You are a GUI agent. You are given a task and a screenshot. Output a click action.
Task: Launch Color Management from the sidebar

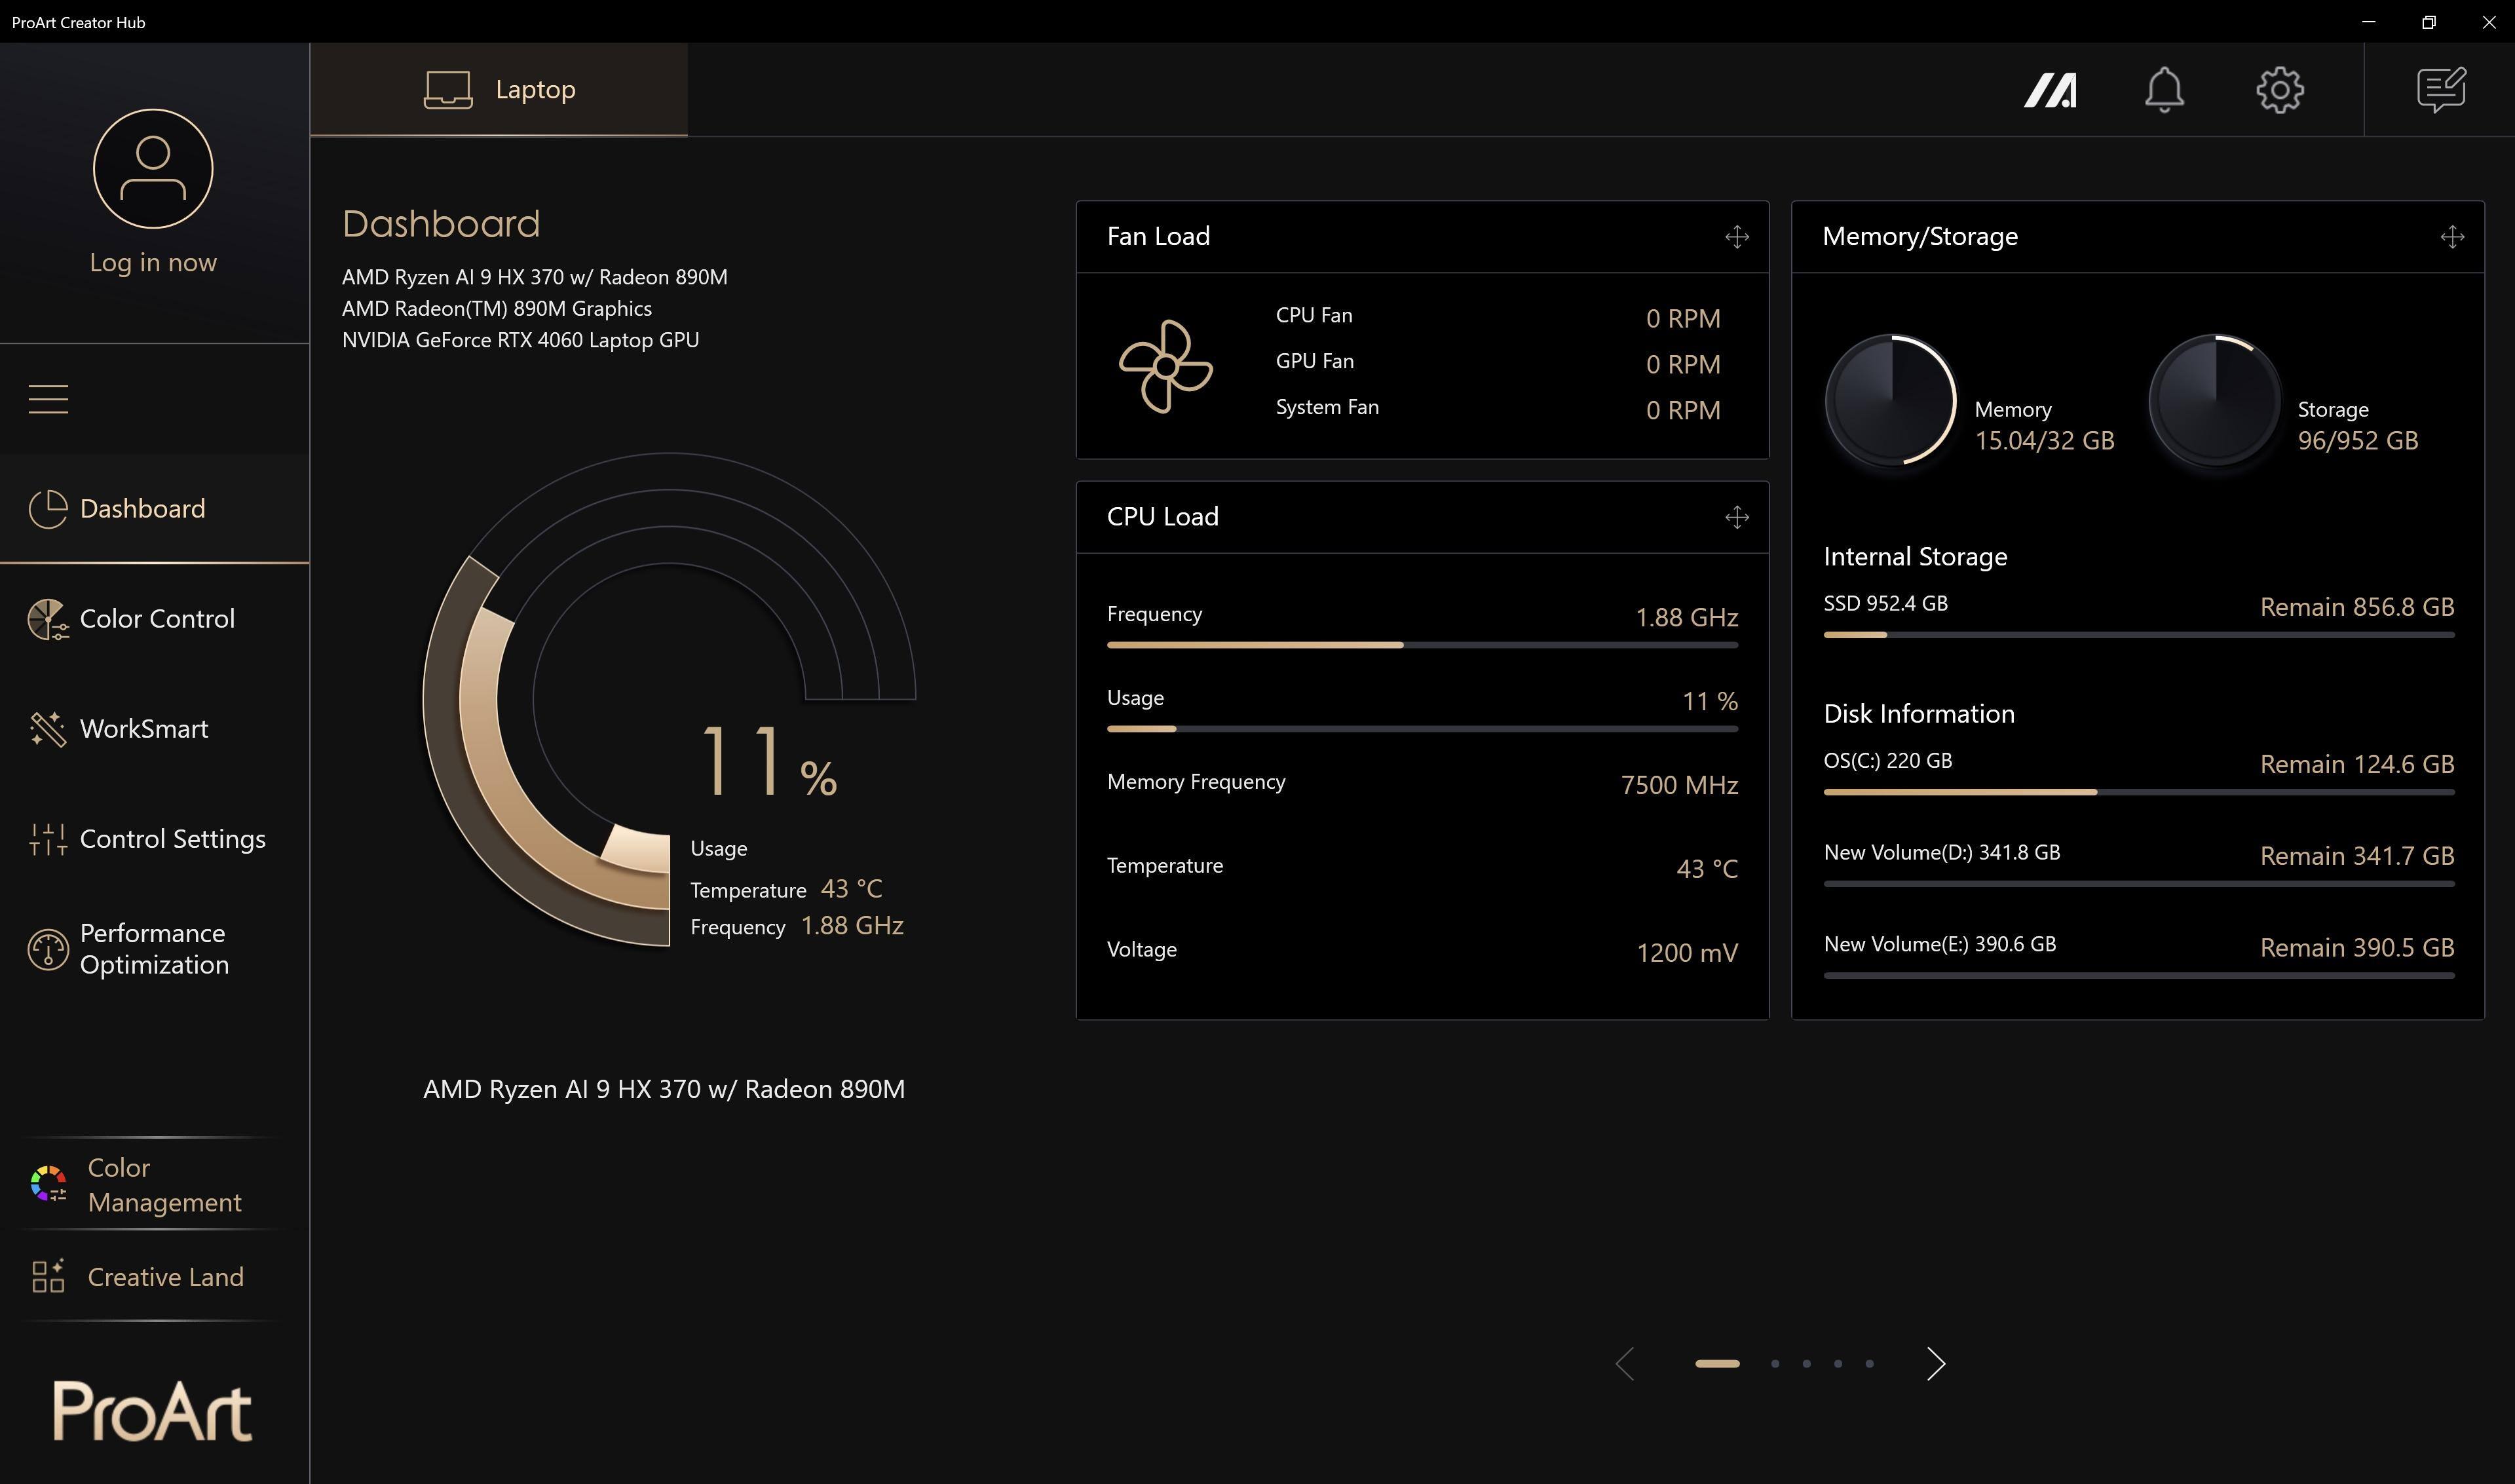click(163, 1185)
